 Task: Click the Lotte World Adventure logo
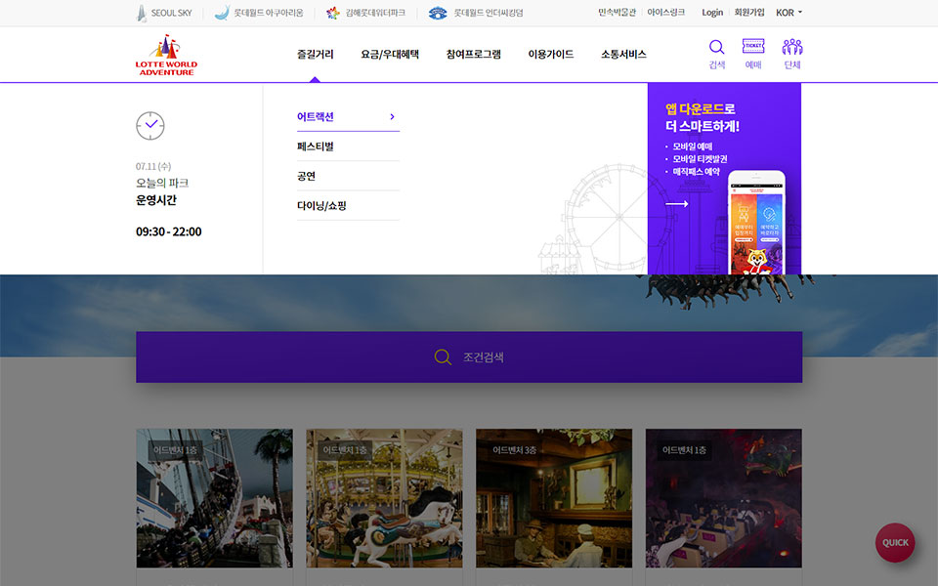click(x=166, y=56)
